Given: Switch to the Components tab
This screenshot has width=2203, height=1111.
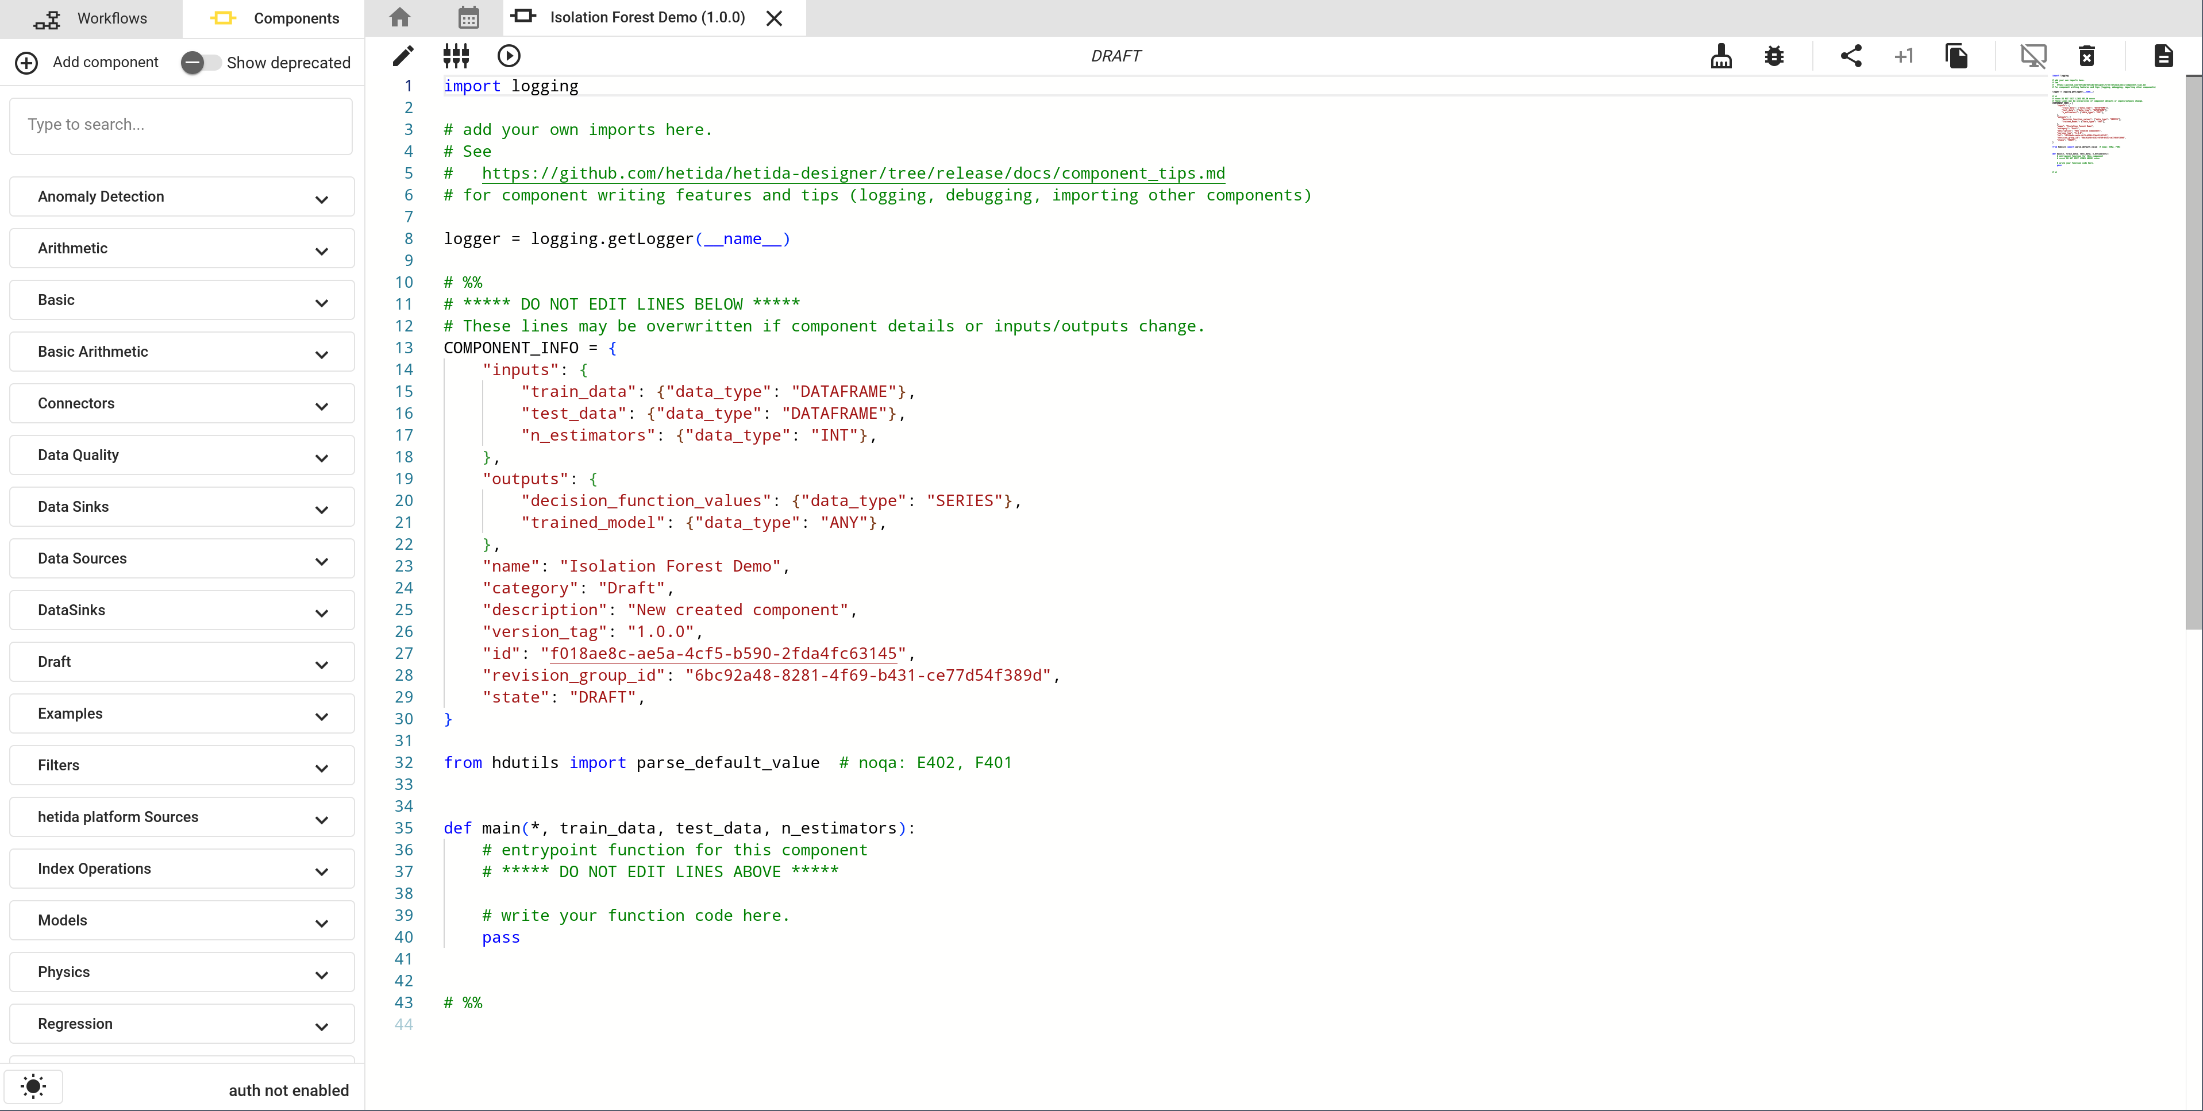Looking at the screenshot, I should pos(274,18).
